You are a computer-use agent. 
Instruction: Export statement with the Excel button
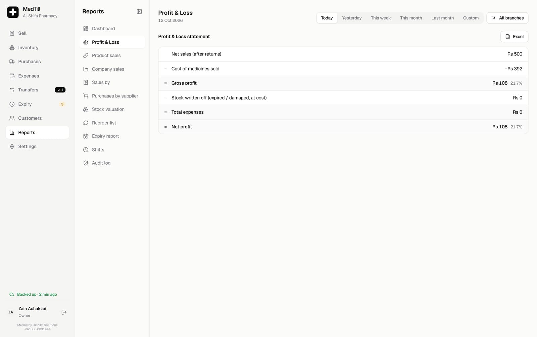coord(514,37)
